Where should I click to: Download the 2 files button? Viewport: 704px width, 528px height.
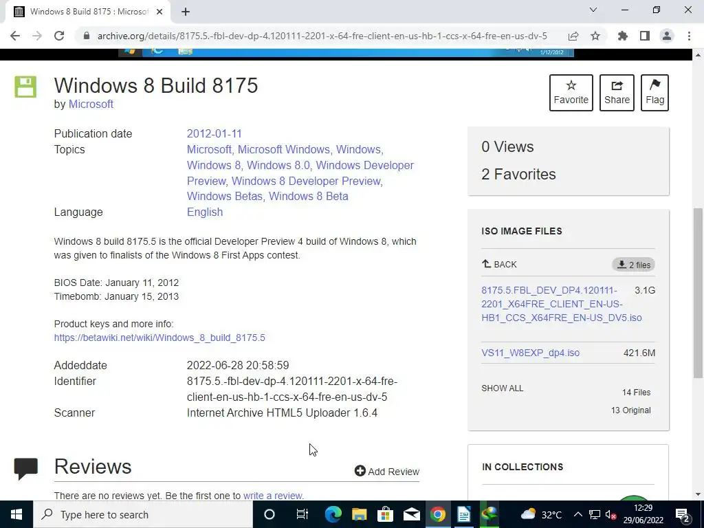coord(633,265)
